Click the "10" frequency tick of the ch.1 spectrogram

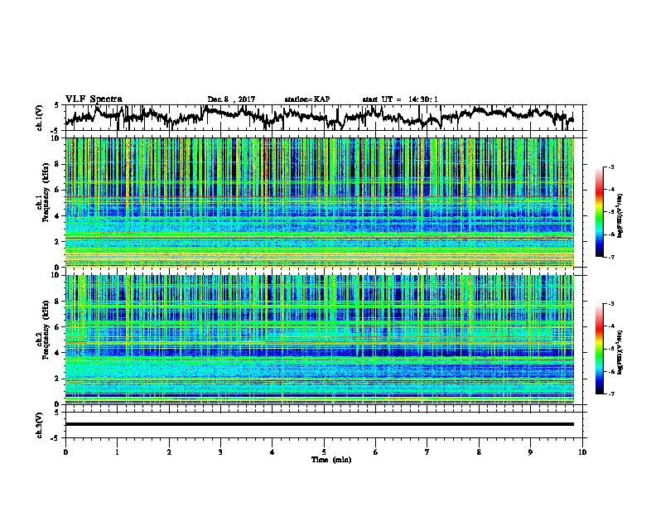[56, 138]
